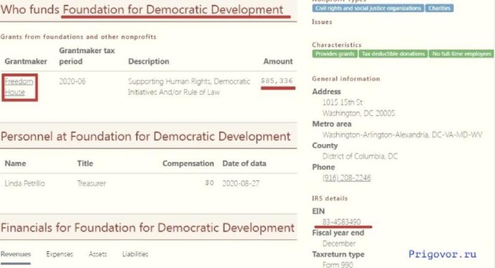Click the Personnel at Foundation for Democratic Development heading

click(145, 136)
